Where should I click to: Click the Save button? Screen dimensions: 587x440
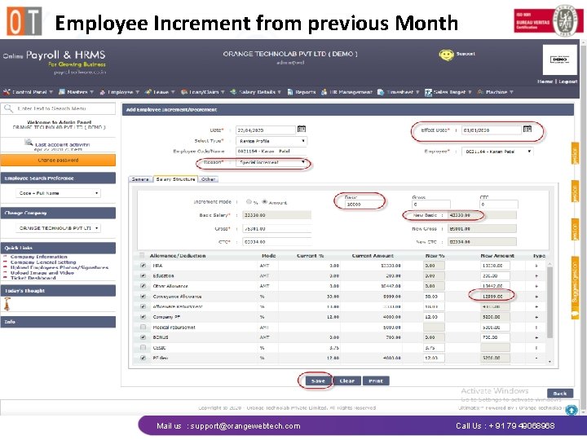click(x=318, y=381)
